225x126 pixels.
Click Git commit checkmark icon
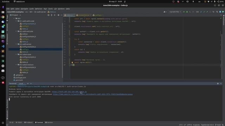[x=204, y=12]
